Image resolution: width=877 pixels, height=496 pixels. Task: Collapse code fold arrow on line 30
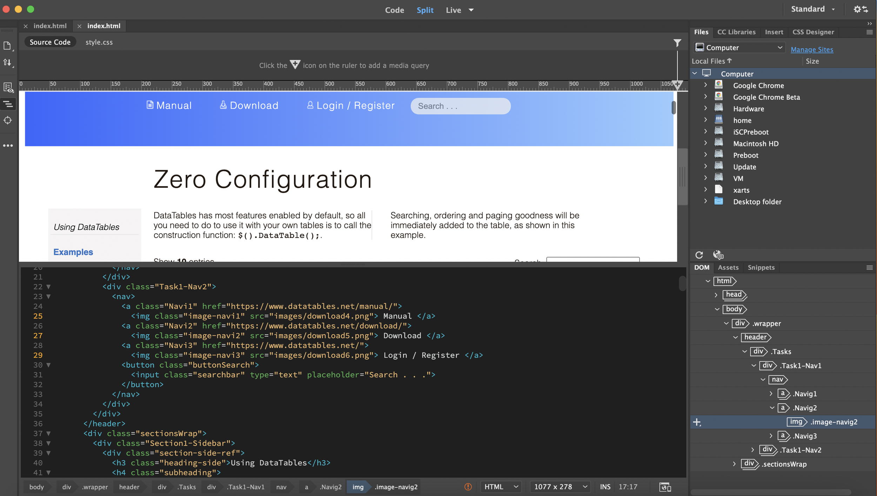(x=48, y=365)
